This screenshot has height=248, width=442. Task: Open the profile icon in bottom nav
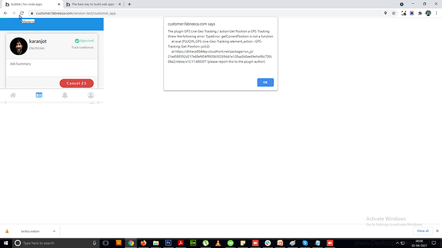(x=91, y=95)
